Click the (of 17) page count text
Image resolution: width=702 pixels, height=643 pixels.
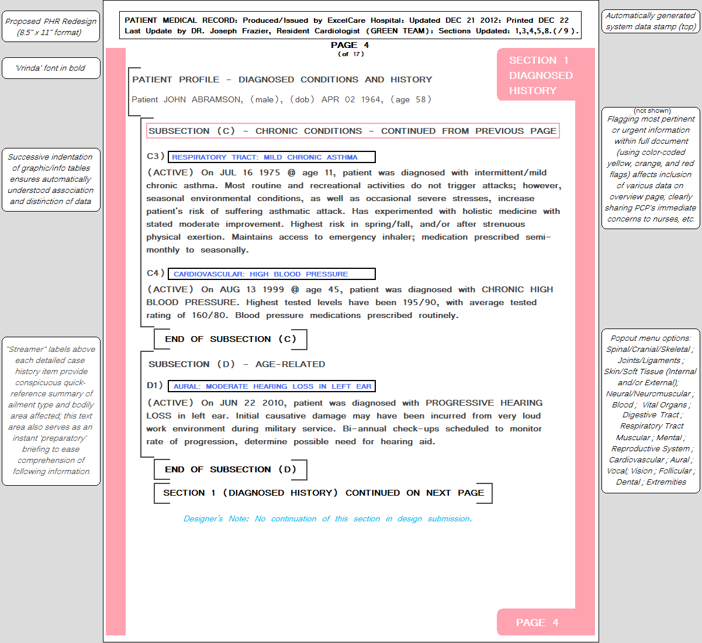(x=351, y=54)
